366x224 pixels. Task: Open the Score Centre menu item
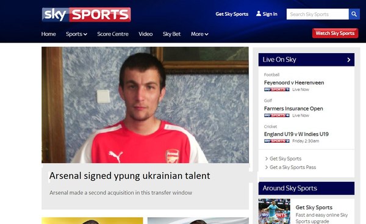click(x=113, y=34)
